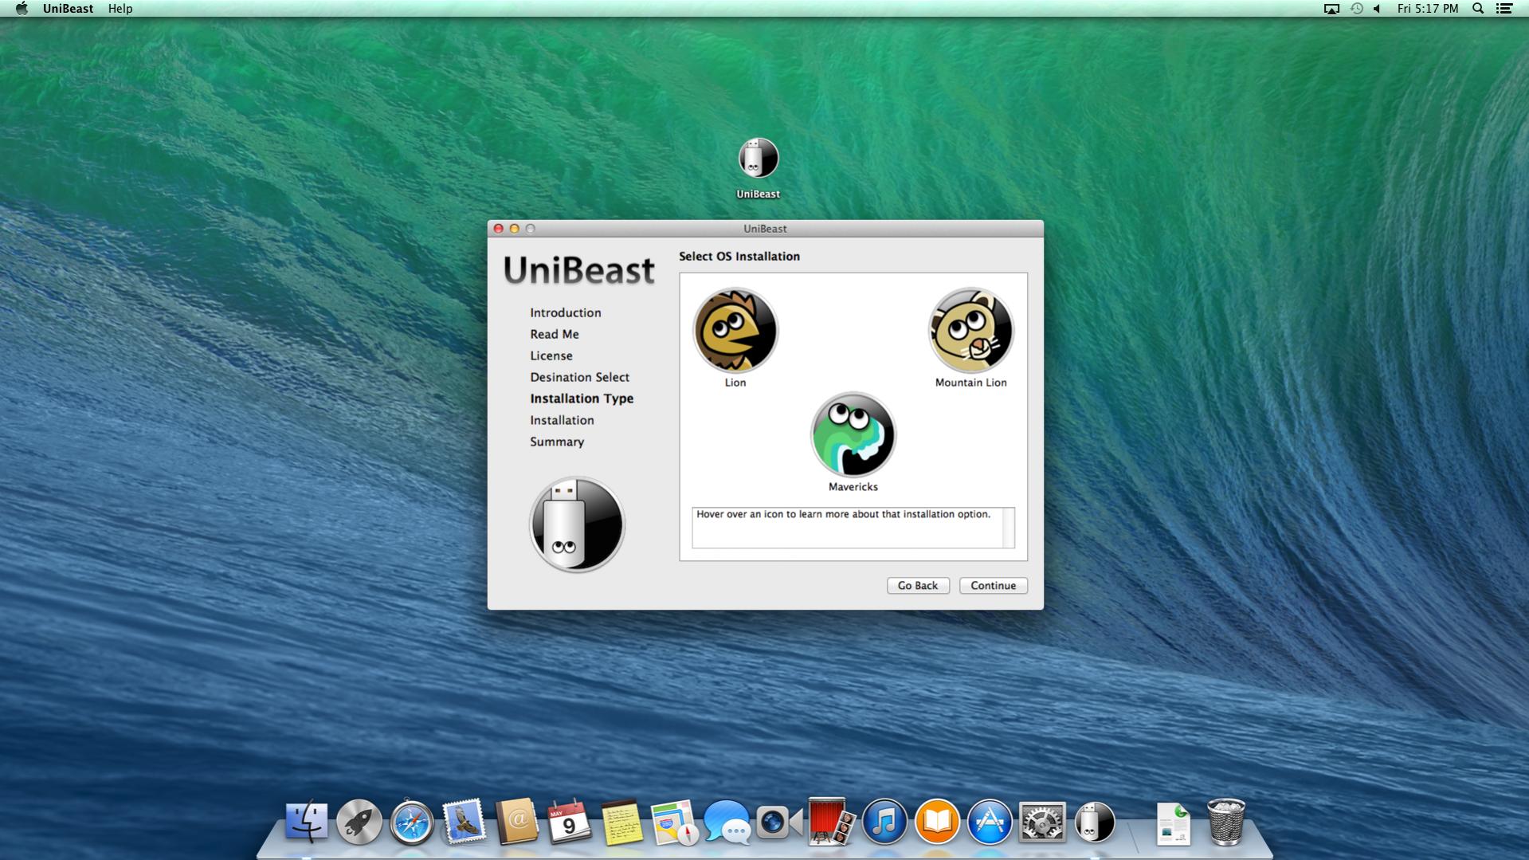Select the Lion installation icon
Viewport: 1529px width, 860px height.
(735, 330)
